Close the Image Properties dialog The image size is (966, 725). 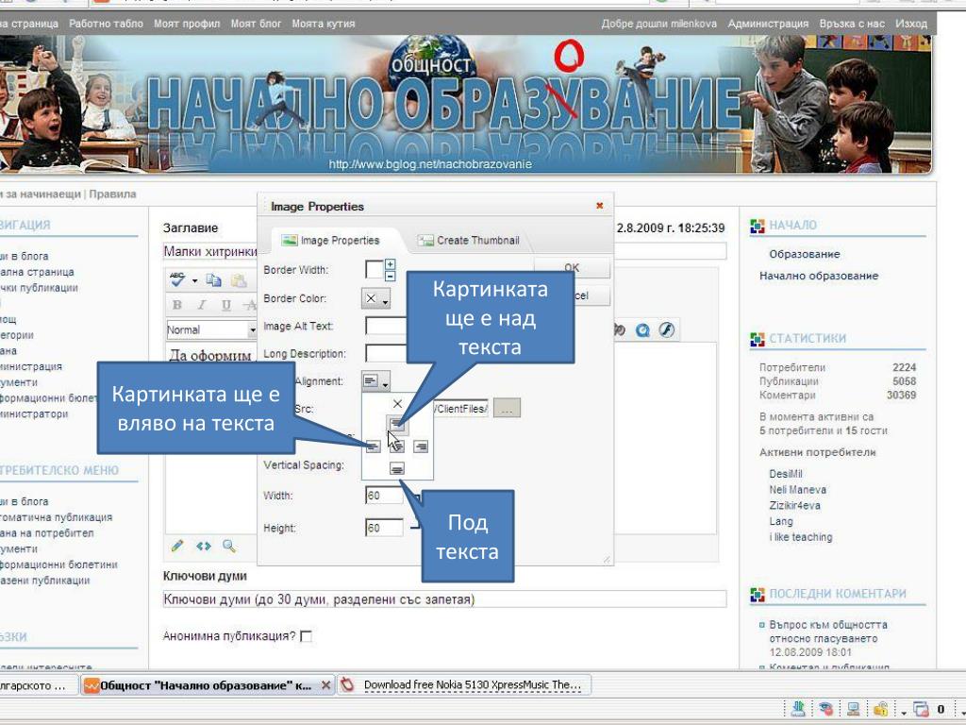click(599, 206)
